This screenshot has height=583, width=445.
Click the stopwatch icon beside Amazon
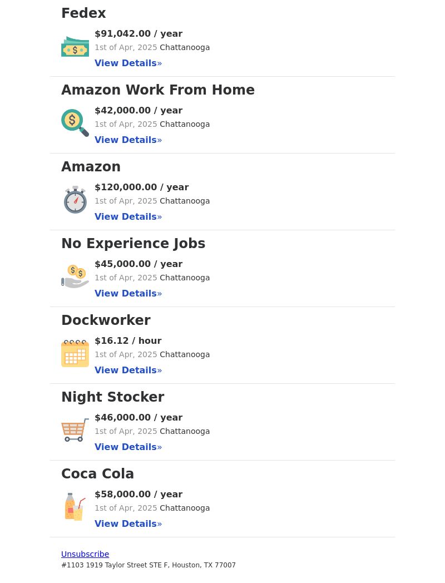pyautogui.click(x=75, y=200)
